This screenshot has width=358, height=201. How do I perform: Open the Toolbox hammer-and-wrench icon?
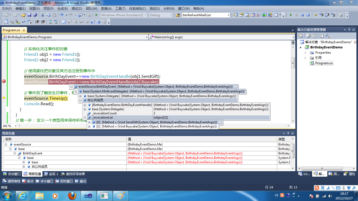258,15
